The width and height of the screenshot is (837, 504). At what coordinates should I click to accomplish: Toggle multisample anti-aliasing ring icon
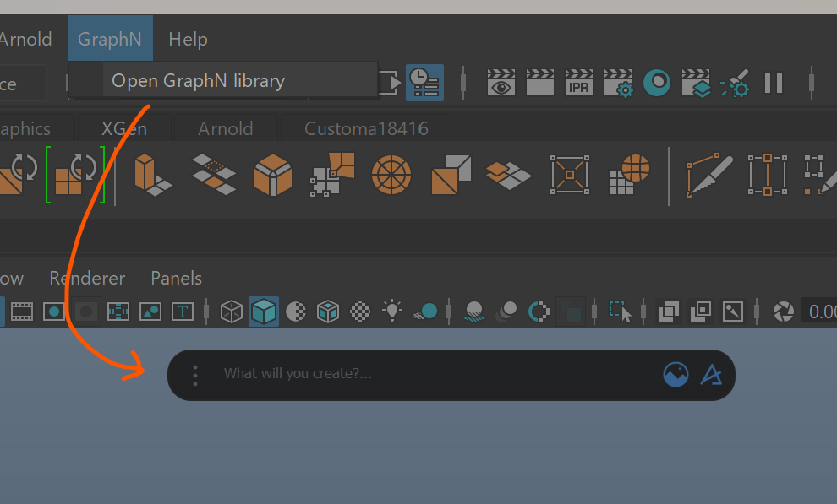(539, 312)
